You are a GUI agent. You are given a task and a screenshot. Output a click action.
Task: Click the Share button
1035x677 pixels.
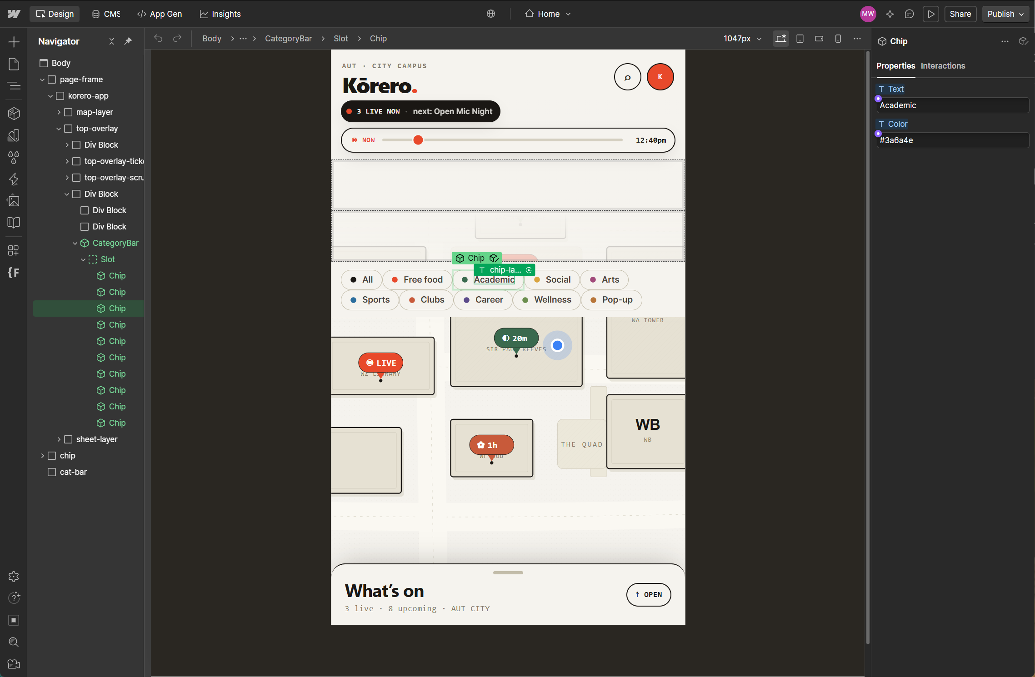pos(960,14)
